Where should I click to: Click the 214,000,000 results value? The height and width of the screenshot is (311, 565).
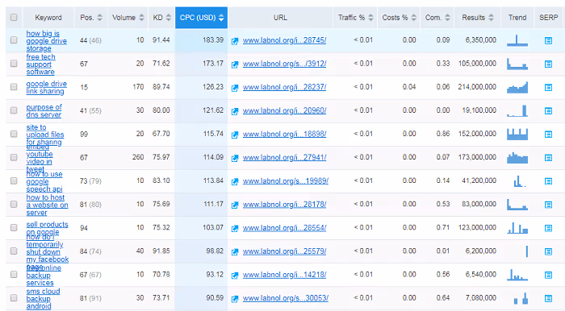coord(477,87)
